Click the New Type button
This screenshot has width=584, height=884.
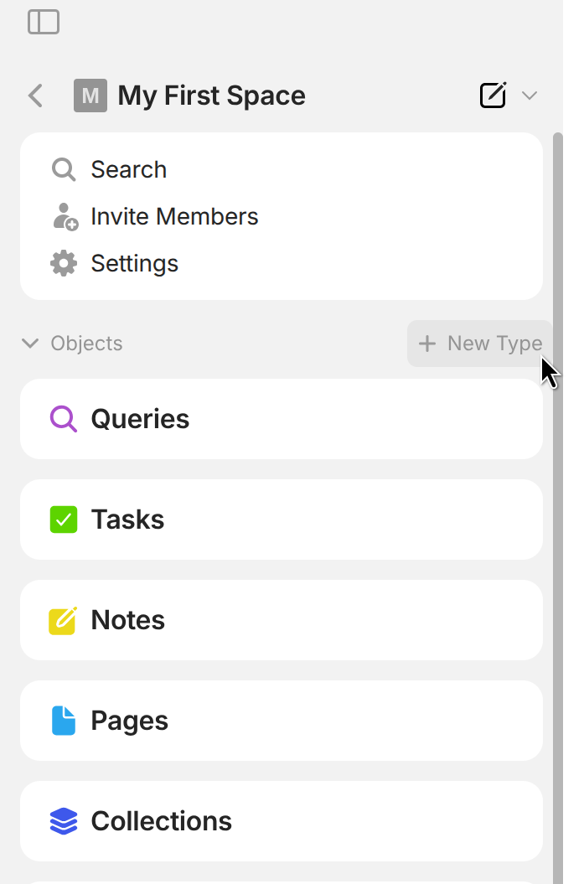point(480,344)
